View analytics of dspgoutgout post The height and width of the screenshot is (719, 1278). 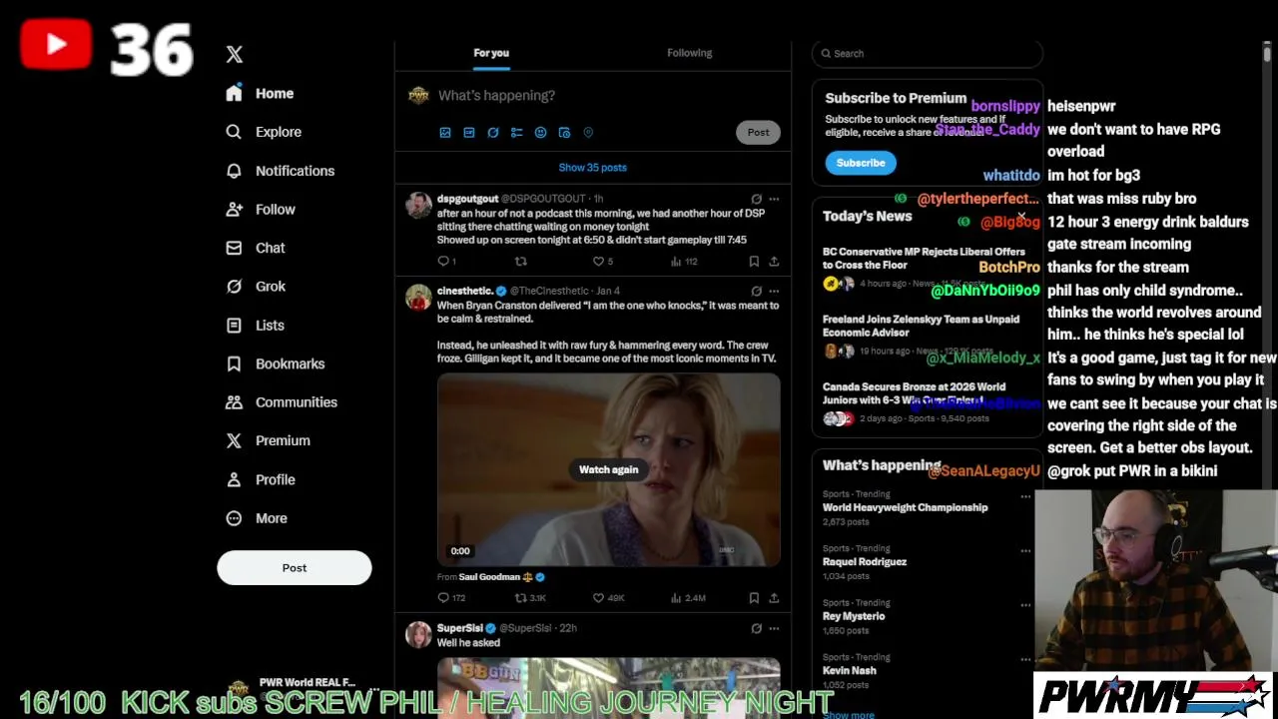(x=684, y=262)
